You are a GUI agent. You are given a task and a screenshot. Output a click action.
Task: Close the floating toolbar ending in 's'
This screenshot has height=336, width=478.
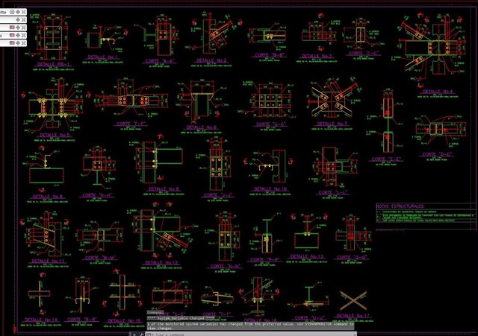point(23,35)
